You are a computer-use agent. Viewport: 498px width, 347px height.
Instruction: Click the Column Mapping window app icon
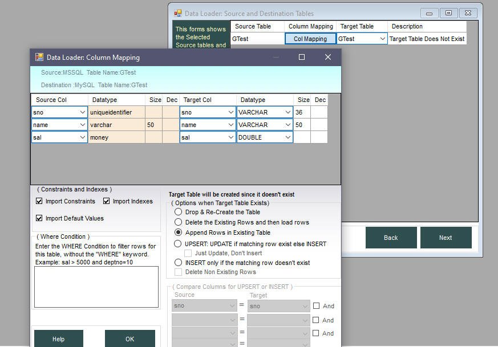coord(39,57)
